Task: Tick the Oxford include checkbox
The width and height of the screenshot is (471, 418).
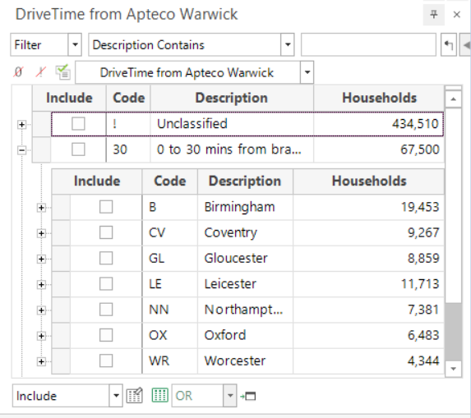Action: (x=106, y=335)
